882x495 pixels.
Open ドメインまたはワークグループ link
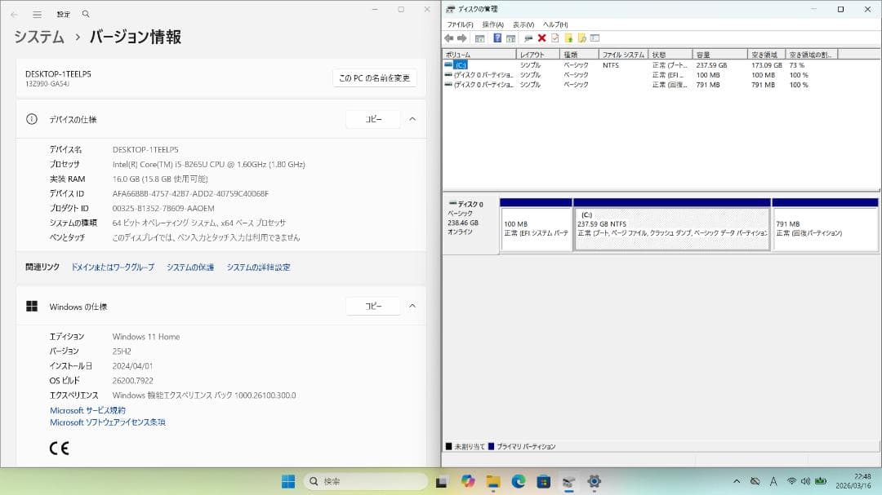click(x=113, y=267)
